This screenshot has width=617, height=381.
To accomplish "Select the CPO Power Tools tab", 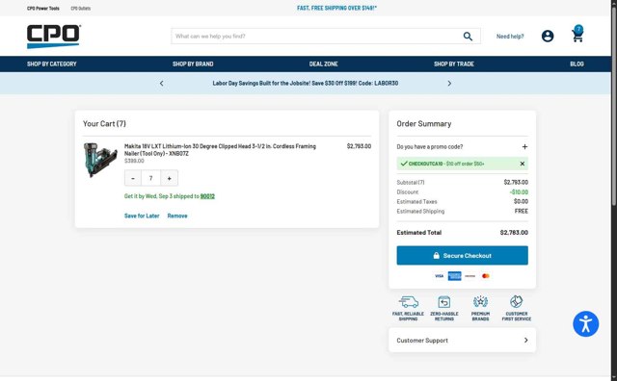I will pyautogui.click(x=43, y=9).
